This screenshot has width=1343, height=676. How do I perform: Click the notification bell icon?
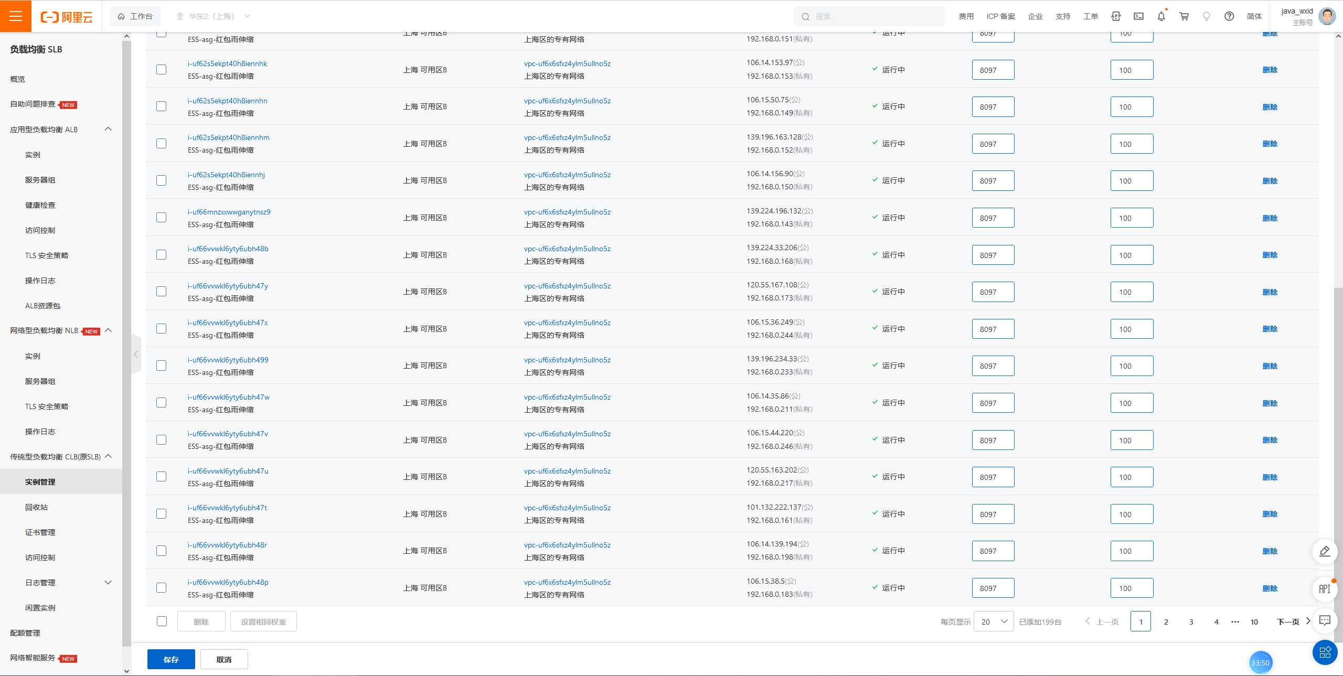click(1161, 16)
